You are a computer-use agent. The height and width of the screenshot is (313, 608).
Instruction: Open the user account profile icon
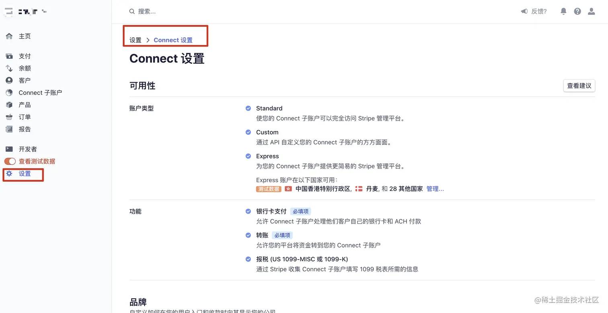[x=592, y=12]
